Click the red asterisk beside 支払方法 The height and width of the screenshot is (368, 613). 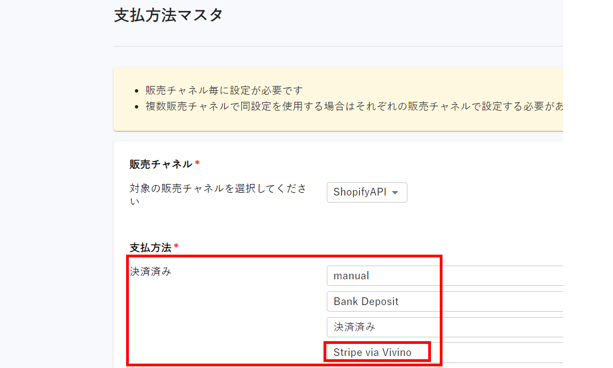175,246
